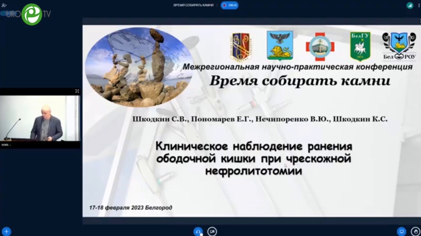Click the slide heading Время собирать камни

tap(300, 81)
